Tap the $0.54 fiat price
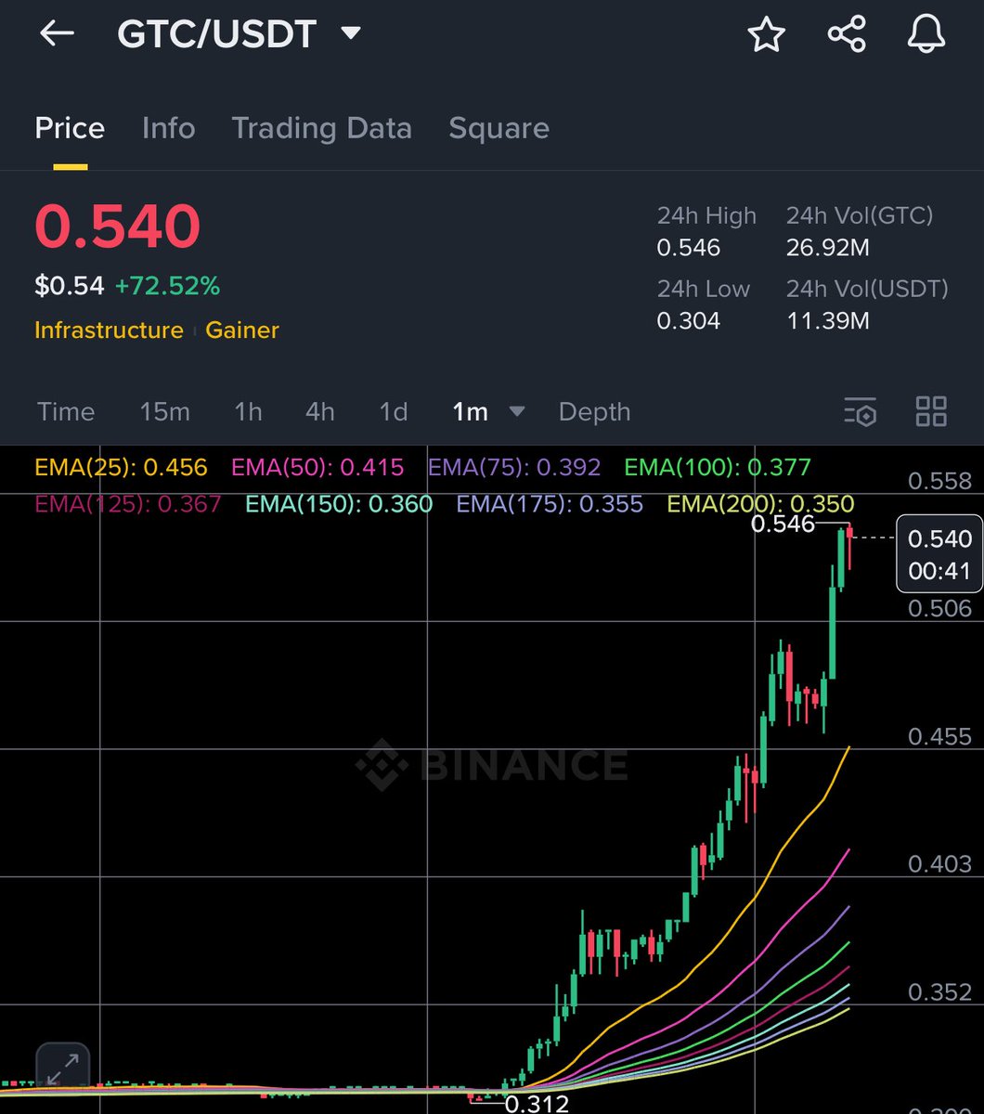This screenshot has height=1114, width=984. (x=69, y=286)
